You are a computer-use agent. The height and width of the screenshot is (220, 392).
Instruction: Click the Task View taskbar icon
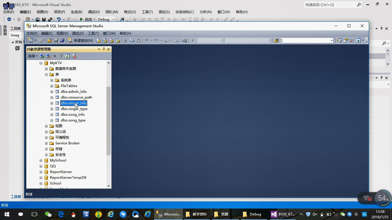34,214
